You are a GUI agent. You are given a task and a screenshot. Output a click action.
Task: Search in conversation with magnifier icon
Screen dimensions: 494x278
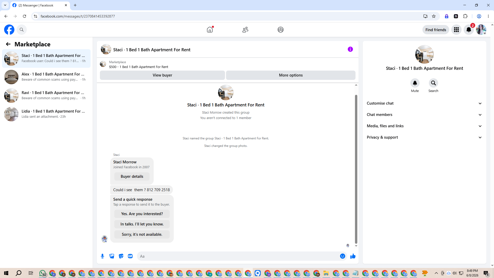(x=434, y=83)
